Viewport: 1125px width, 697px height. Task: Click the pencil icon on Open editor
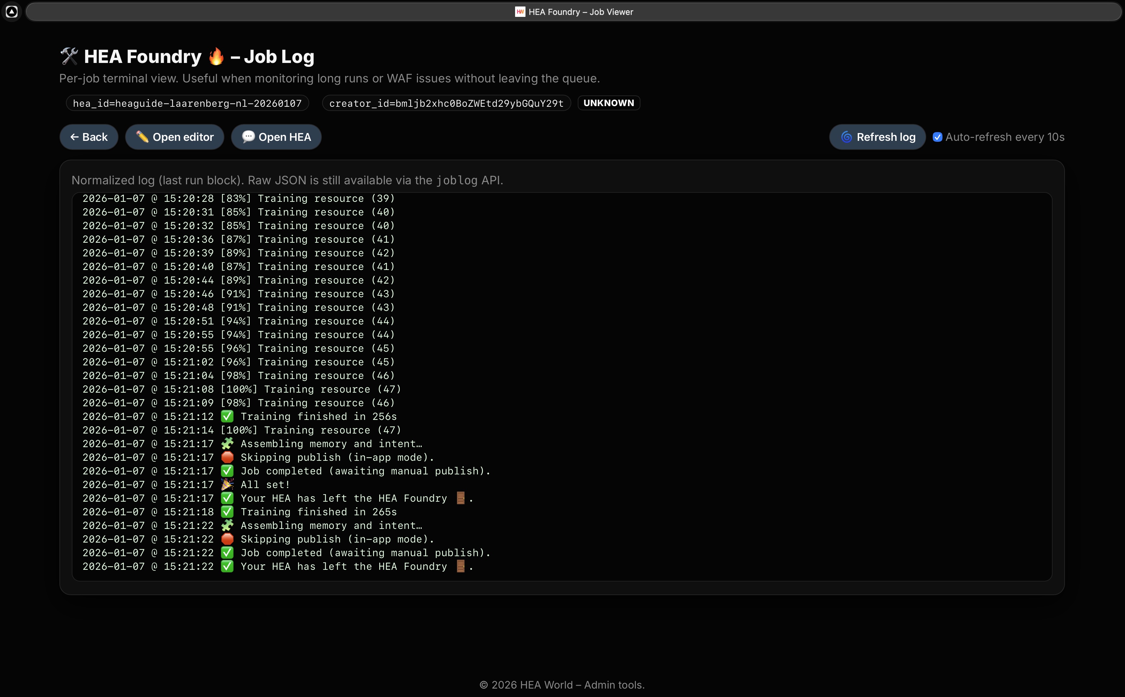point(142,137)
